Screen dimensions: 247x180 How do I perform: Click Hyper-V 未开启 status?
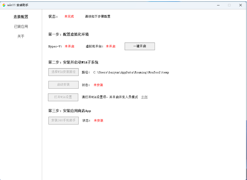tap(69, 46)
